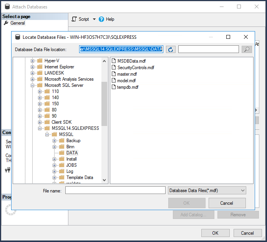Select the DATA folder in the tree
Image resolution: width=267 pixels, height=242 pixels.
coord(72,153)
